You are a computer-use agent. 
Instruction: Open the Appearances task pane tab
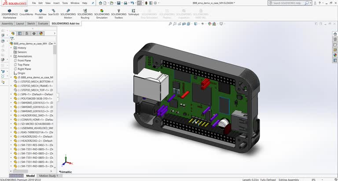[x=335, y=55]
